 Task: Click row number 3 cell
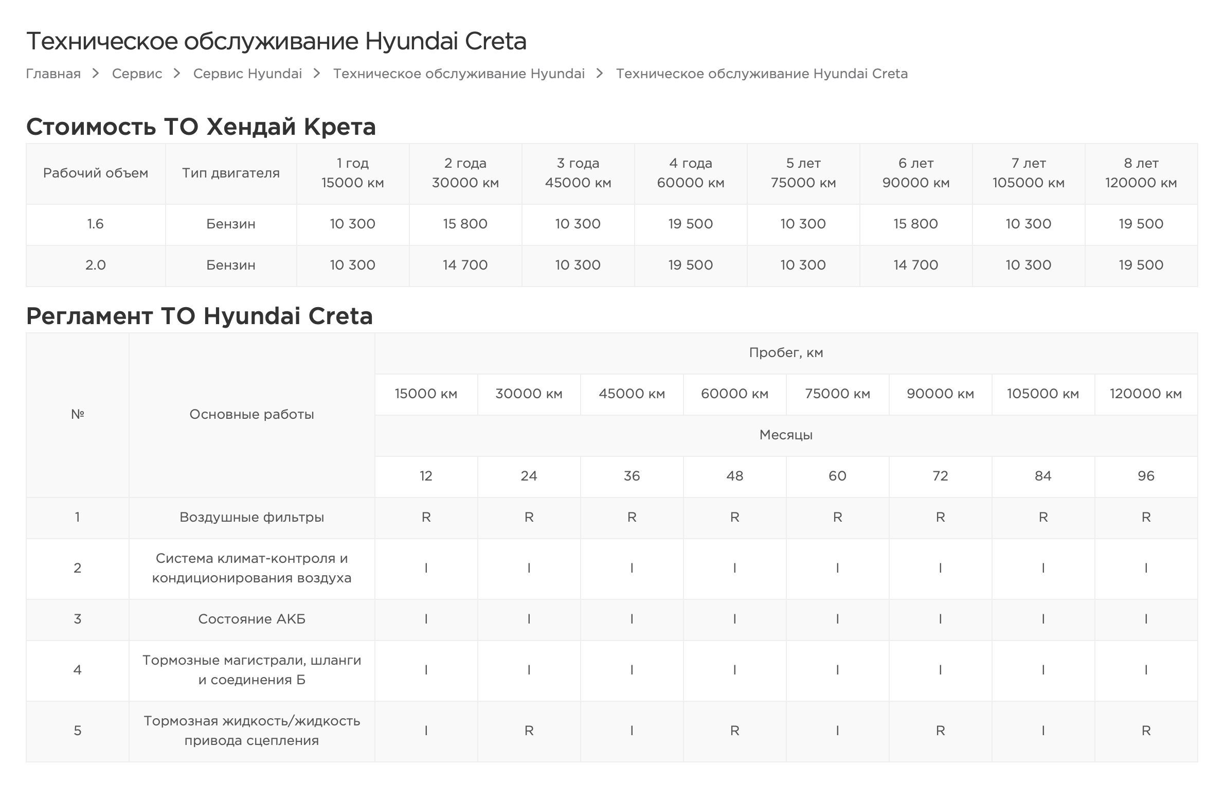[x=78, y=619]
